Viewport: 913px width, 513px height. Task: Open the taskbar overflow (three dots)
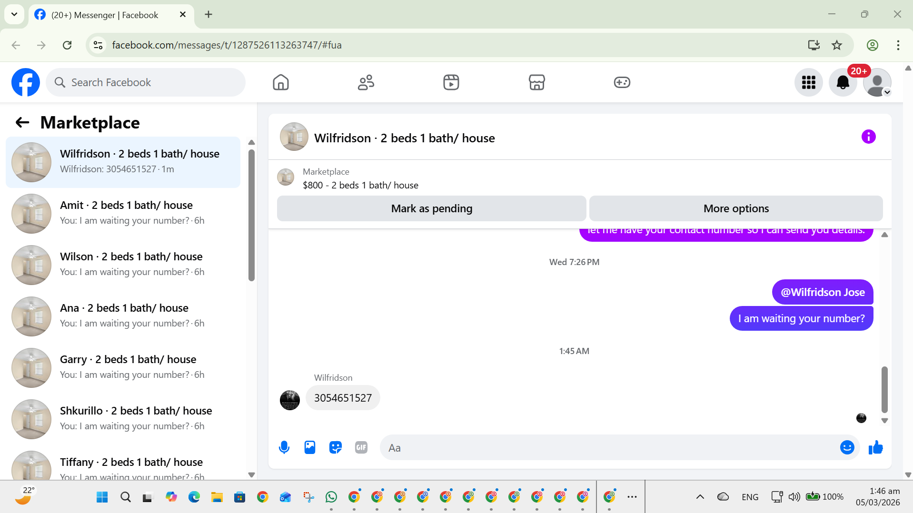pyautogui.click(x=632, y=497)
